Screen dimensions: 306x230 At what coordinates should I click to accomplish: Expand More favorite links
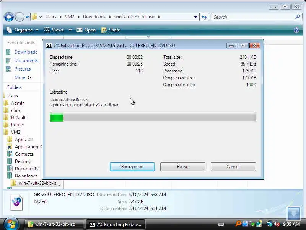point(23,77)
